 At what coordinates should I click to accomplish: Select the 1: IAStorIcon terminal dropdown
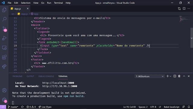[150, 76]
